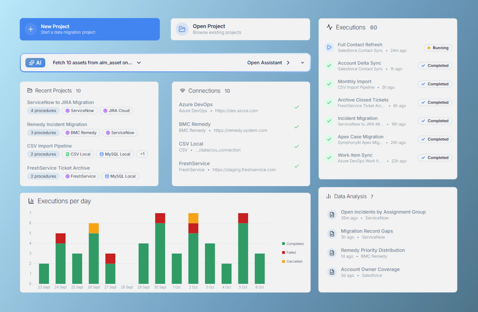Viewport: 478px width, 312px height.
Task: Open the Remedy Incident Migration project
Action: point(57,124)
